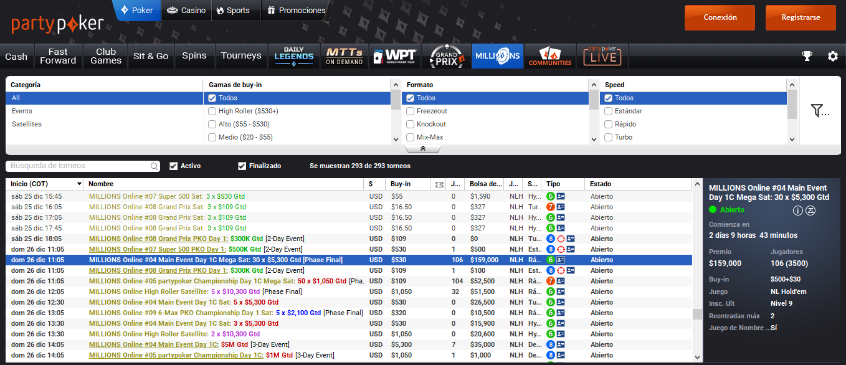Viewport: 846px width, 365px height.
Task: Switch to Spins lobby
Action: (194, 56)
